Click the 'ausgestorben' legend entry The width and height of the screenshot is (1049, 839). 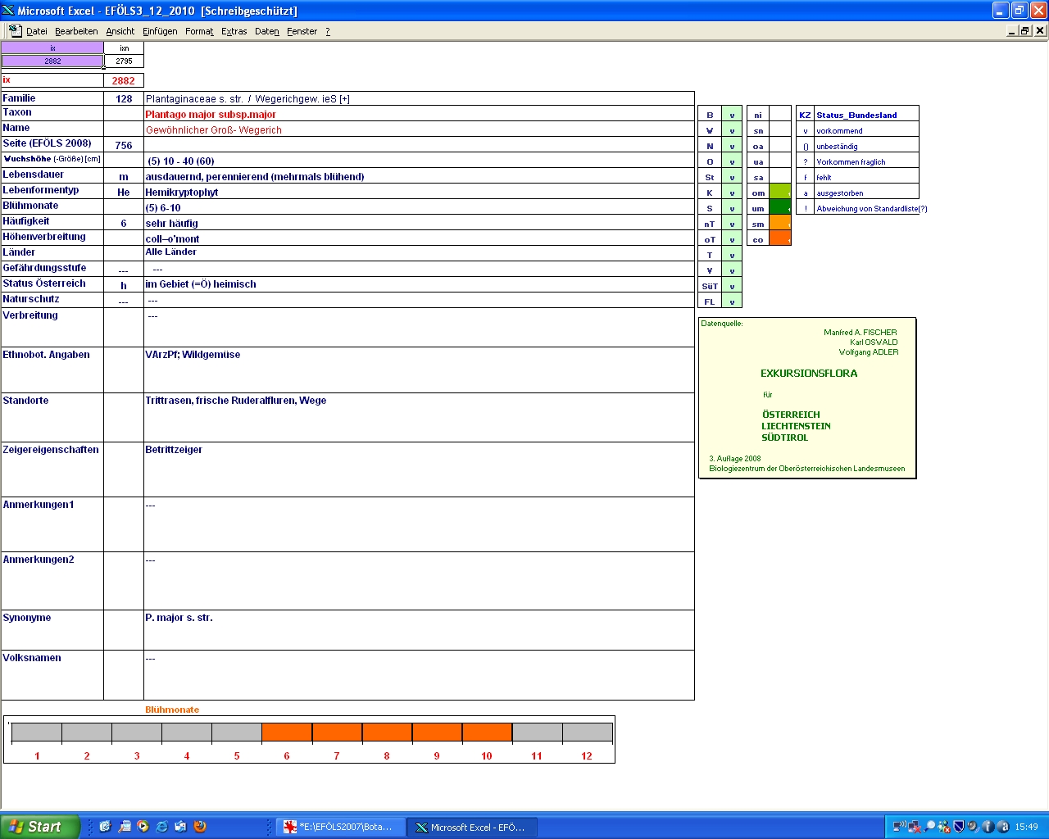866,193
